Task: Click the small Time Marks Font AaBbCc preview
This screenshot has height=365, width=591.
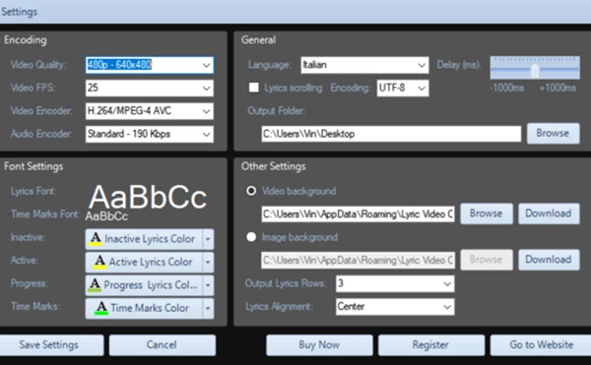Action: pyautogui.click(x=106, y=216)
